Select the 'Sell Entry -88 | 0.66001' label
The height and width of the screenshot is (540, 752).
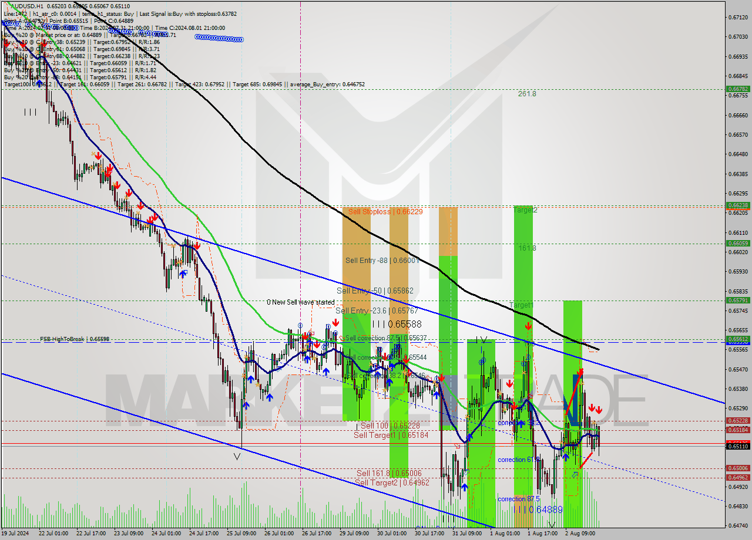click(x=382, y=260)
